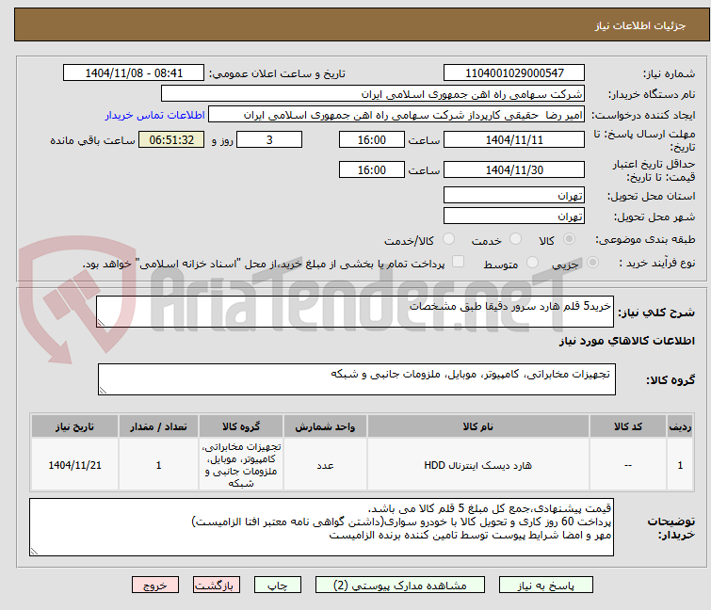Image resolution: width=711 pixels, height=610 pixels.
Task: Click the 'تاریخ نیاز' column header
Action: tap(74, 426)
